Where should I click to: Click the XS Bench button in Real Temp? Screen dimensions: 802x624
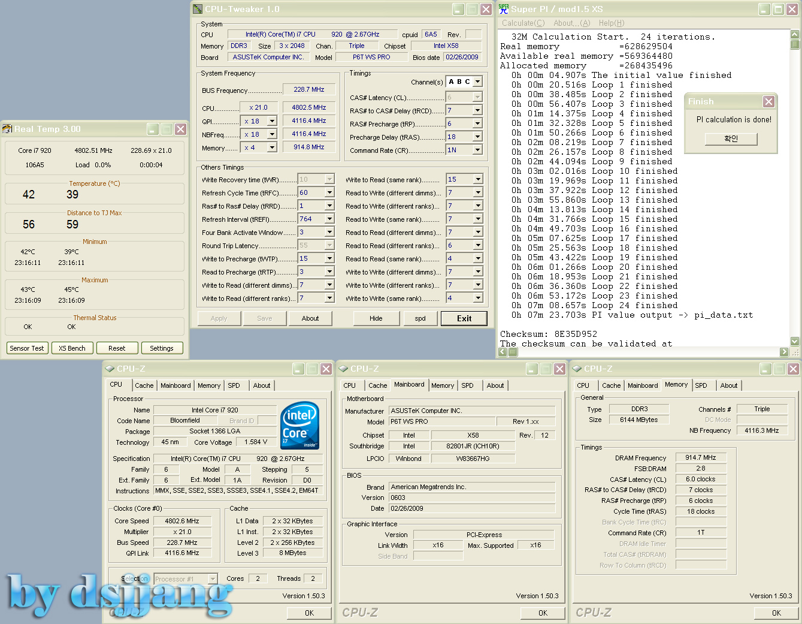coord(72,348)
